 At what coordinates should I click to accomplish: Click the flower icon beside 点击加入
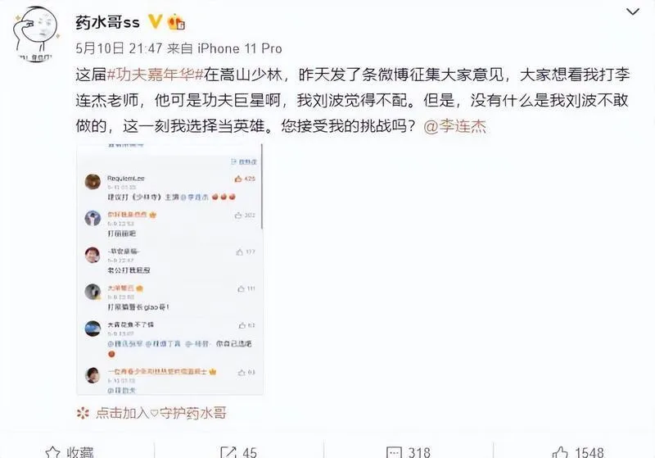(x=83, y=413)
